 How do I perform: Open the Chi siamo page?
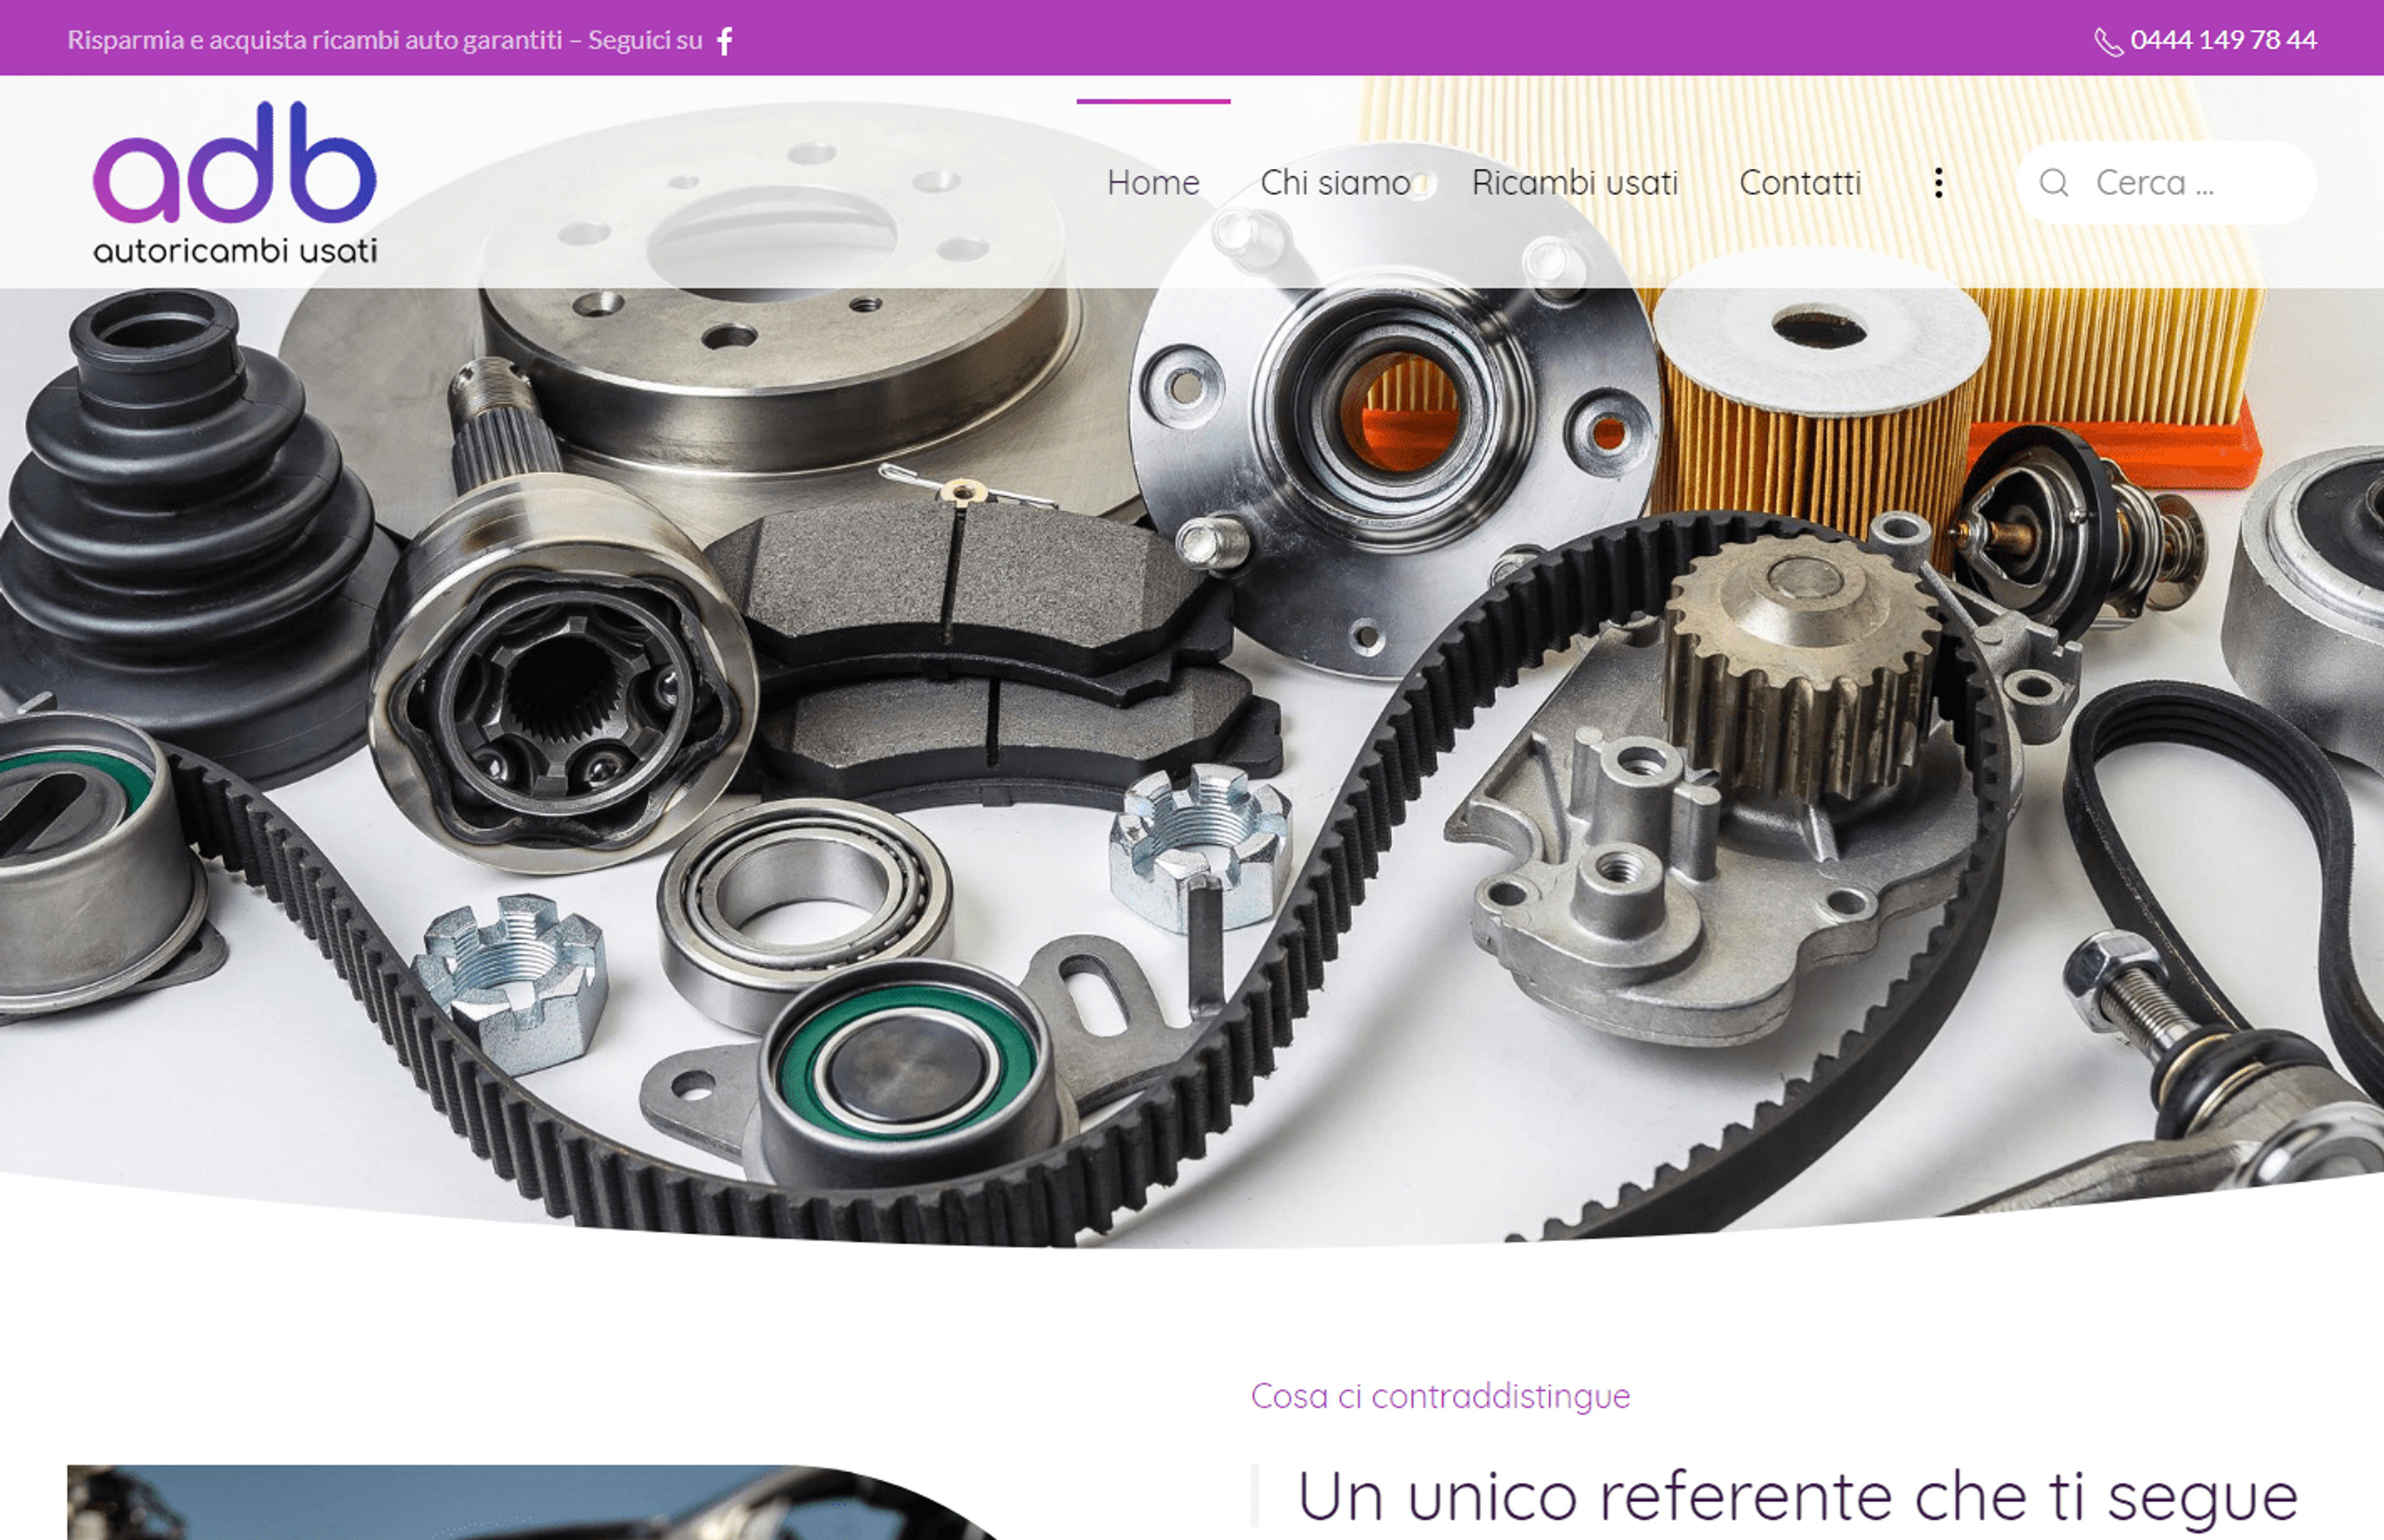tap(1335, 182)
